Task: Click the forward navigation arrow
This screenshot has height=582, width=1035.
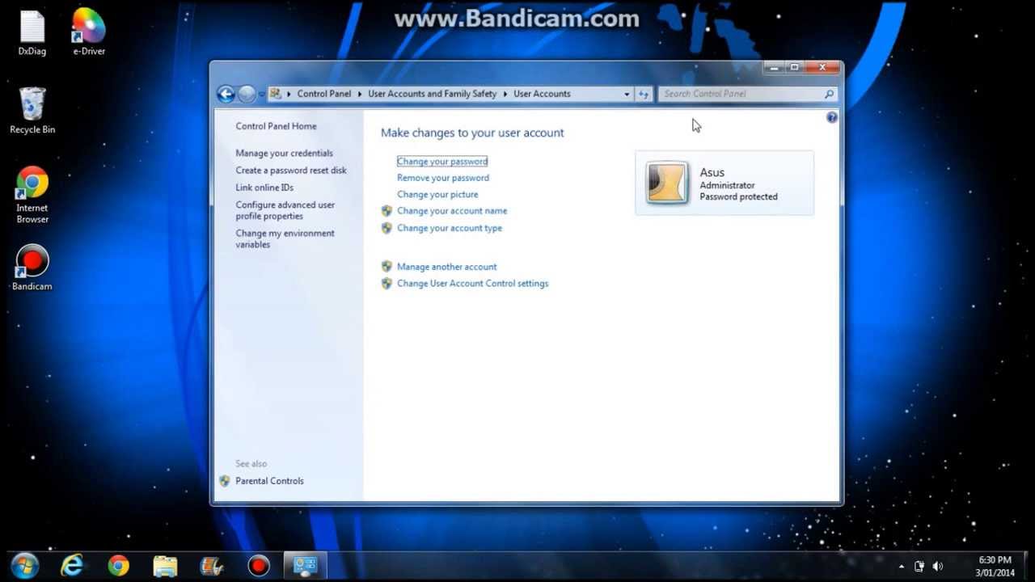Action: pyautogui.click(x=247, y=94)
